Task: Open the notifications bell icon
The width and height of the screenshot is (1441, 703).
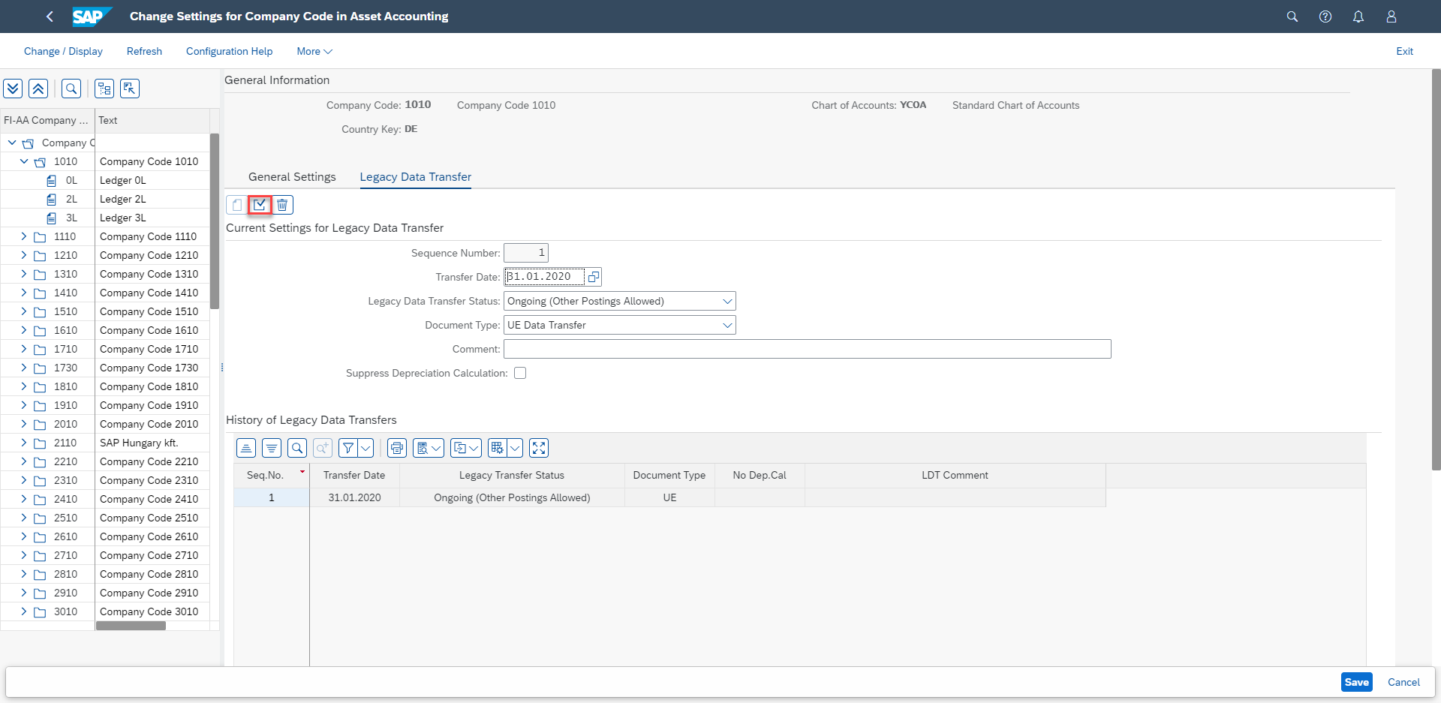Action: [x=1358, y=17]
